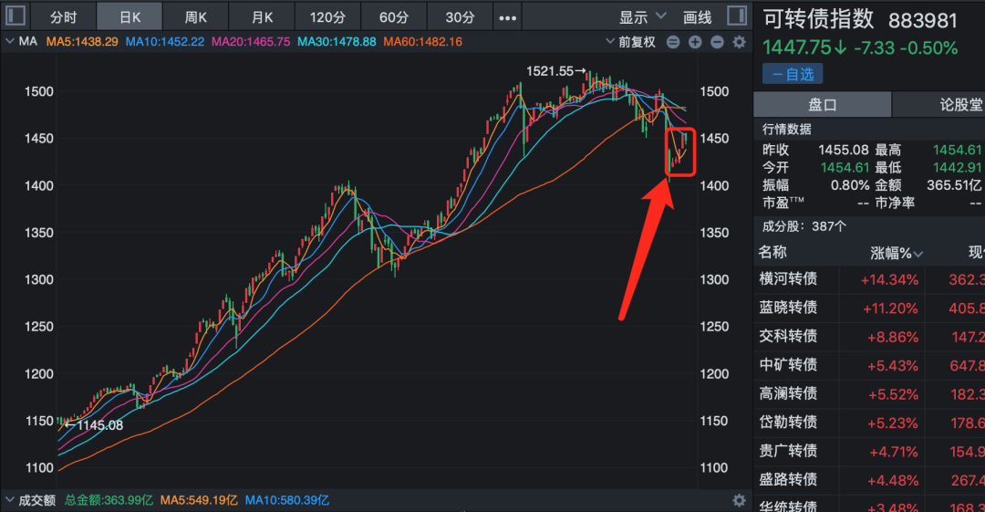Switch to 月K monthly chart
Image resolution: width=985 pixels, height=512 pixels.
(262, 17)
